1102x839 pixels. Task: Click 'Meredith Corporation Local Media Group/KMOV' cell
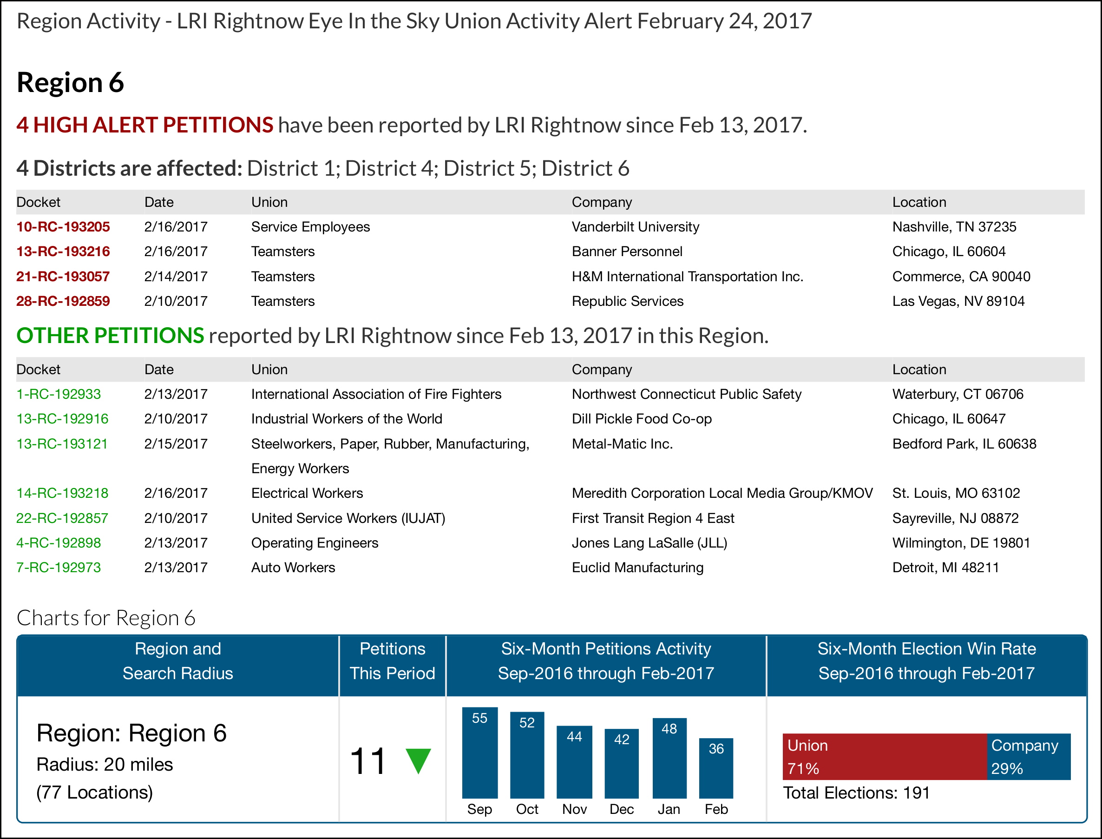coord(722,493)
